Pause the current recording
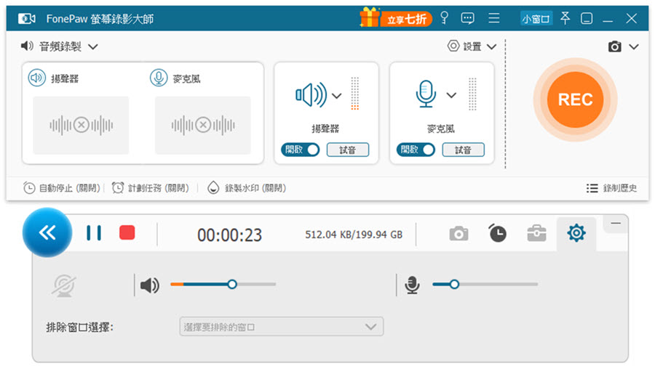Image resolution: width=655 pixels, height=366 pixels. pyautogui.click(x=94, y=233)
